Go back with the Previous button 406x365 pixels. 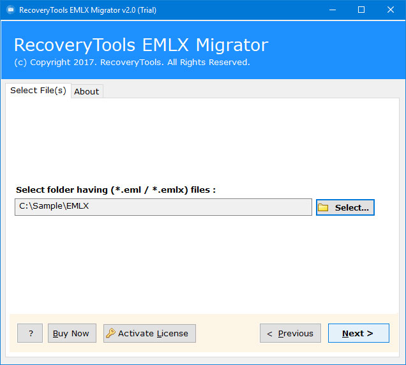click(290, 333)
